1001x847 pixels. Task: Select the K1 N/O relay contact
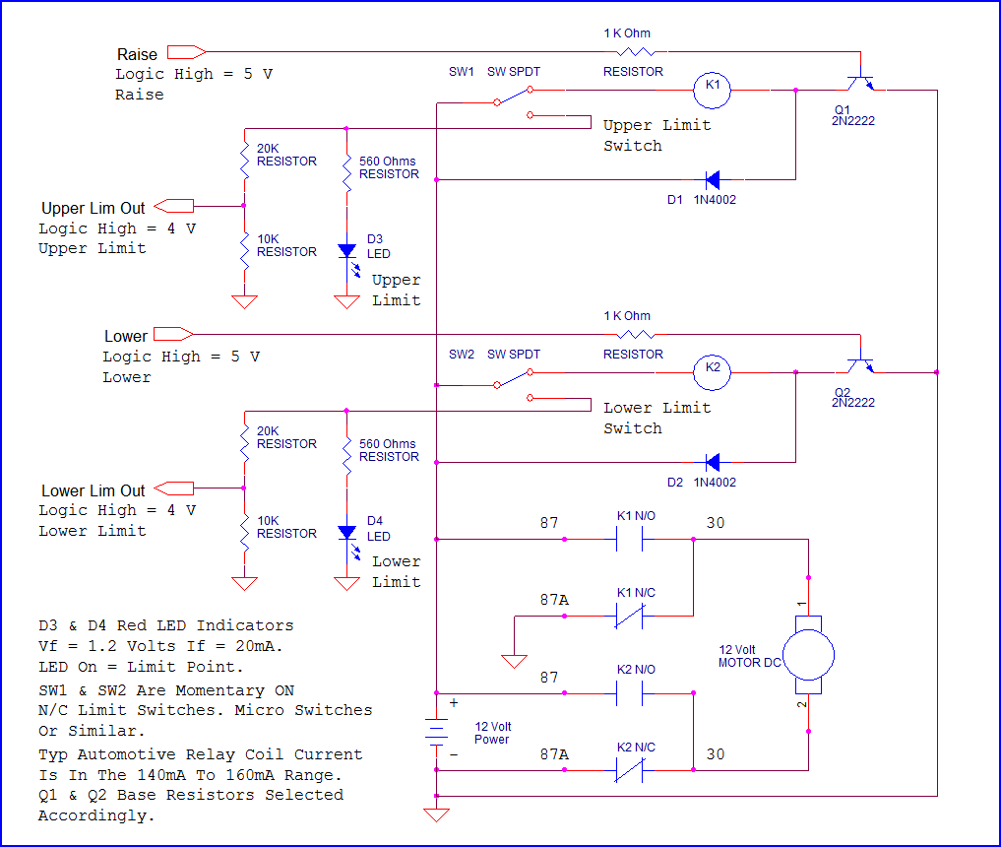point(630,539)
